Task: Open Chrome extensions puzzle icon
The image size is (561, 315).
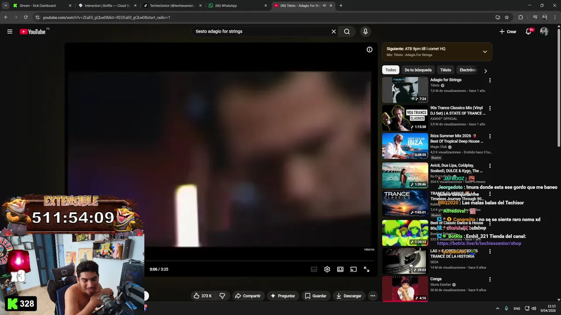Action: (521, 17)
